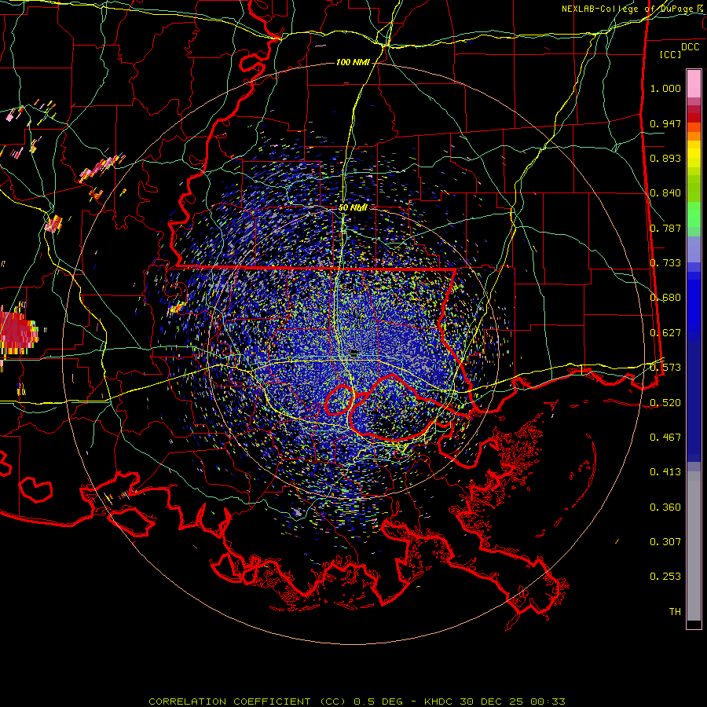
Task: Click the 50 NMI range ring label
Action: pyautogui.click(x=353, y=208)
